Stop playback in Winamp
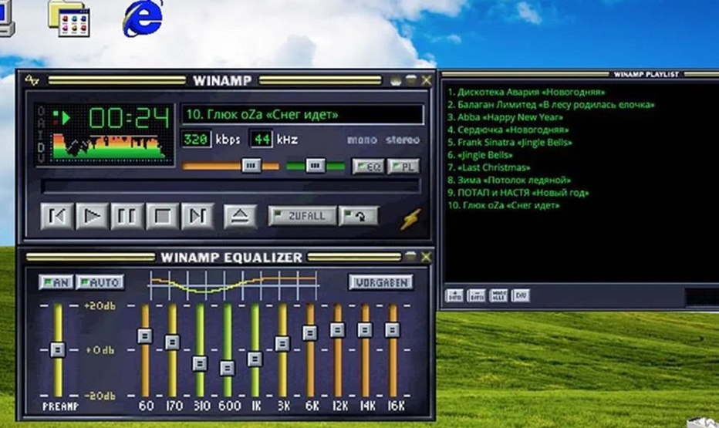The width and height of the screenshot is (719, 428). [162, 217]
